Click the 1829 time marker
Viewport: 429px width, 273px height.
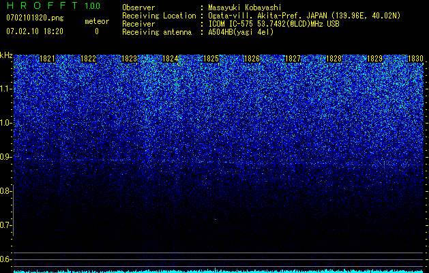coord(374,59)
